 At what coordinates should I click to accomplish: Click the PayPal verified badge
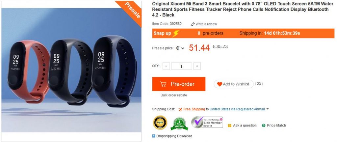[160, 123]
